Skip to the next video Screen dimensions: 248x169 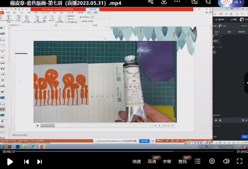point(39,162)
